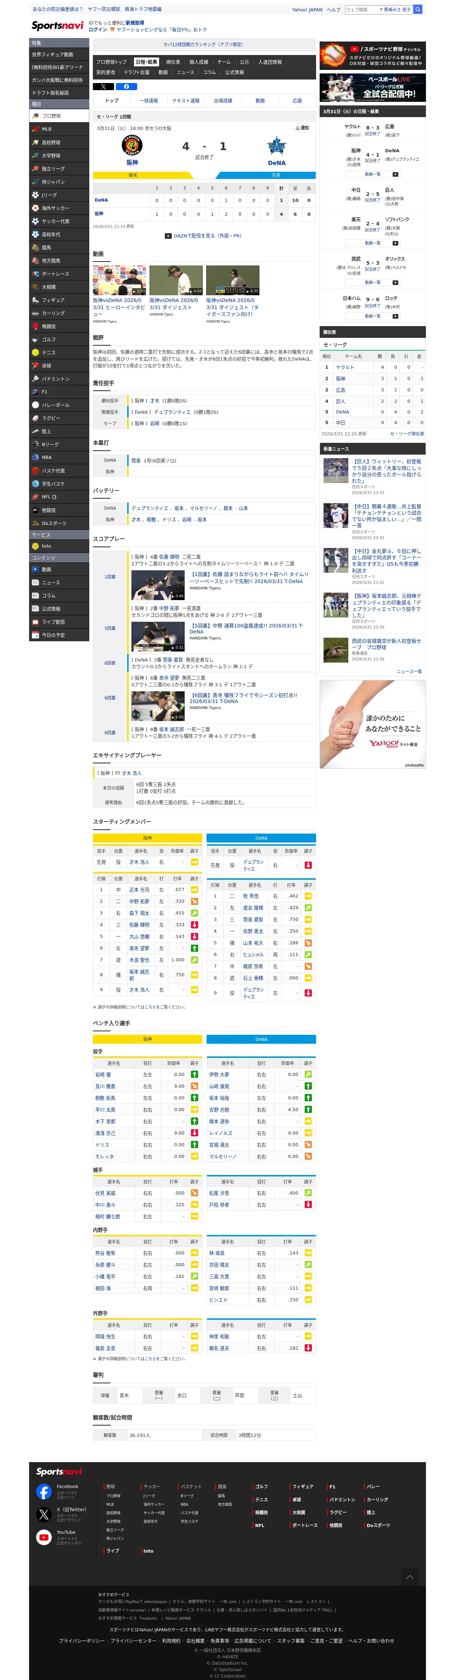Play the 1回裏 佐藤 timely video thumbnail
Screen dimensions: 455x1680
[158, 585]
